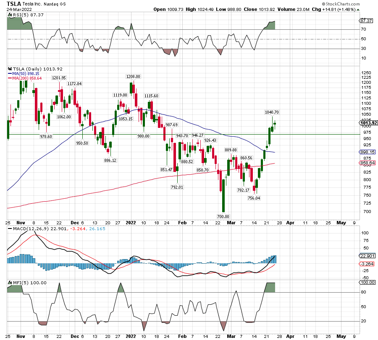Click the MFI(5) indicator legend label
378x340 pixels.
(30, 283)
